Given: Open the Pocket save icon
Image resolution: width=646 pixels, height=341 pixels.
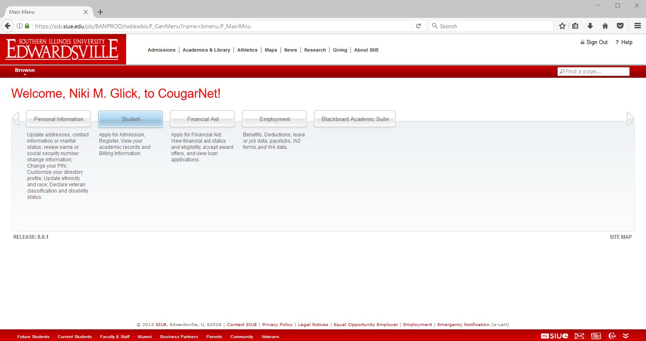Looking at the screenshot, I should point(620,26).
